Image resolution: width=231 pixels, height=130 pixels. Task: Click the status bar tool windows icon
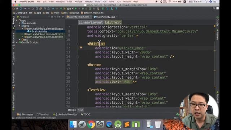13,118
